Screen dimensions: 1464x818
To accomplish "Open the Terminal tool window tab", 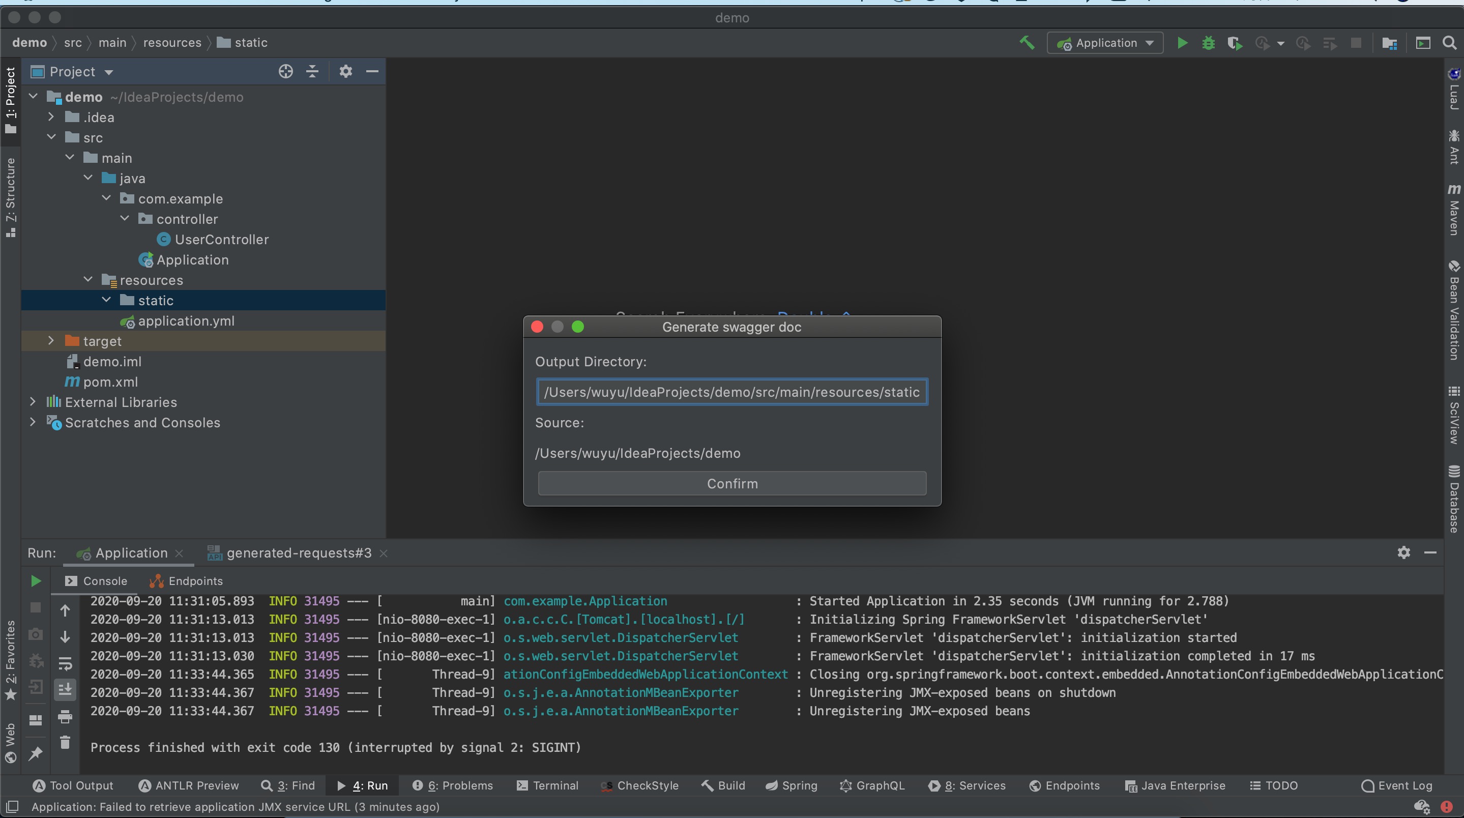I will (x=547, y=785).
